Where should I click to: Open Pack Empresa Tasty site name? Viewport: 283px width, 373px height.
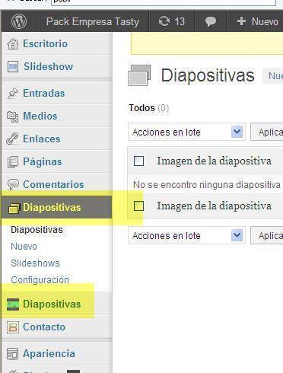(93, 21)
